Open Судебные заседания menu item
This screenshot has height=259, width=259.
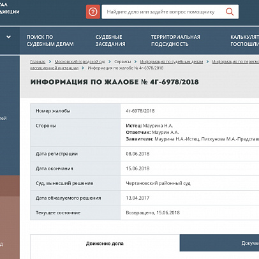click(x=110, y=40)
